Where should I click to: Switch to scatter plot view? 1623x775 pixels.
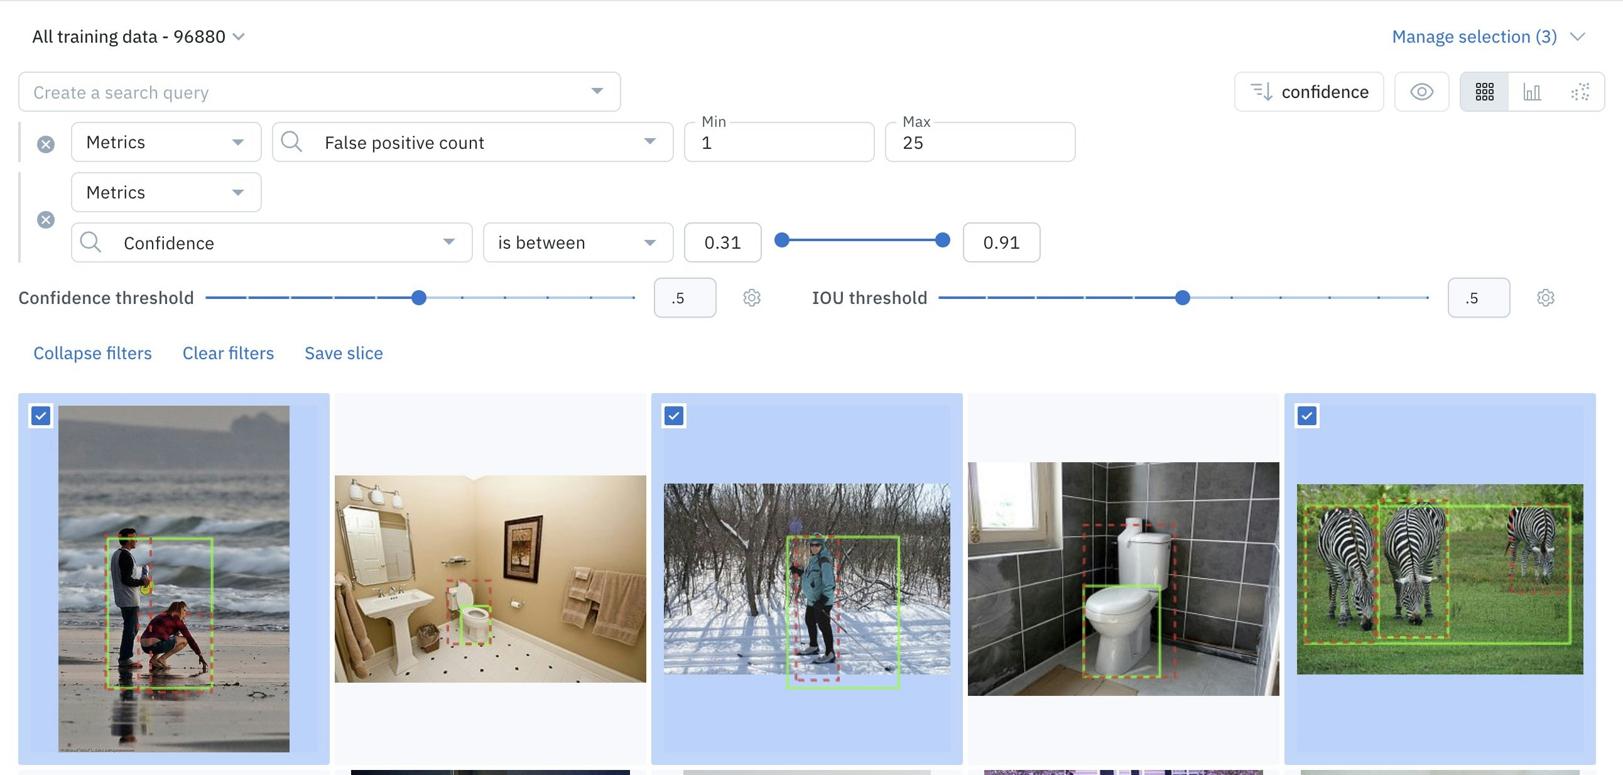1580,92
